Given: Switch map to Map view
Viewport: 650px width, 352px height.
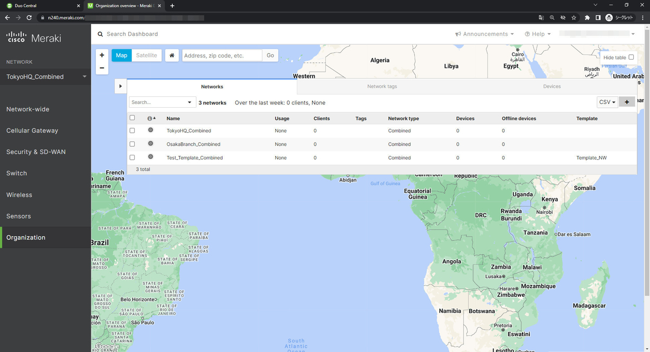Looking at the screenshot, I should point(121,55).
